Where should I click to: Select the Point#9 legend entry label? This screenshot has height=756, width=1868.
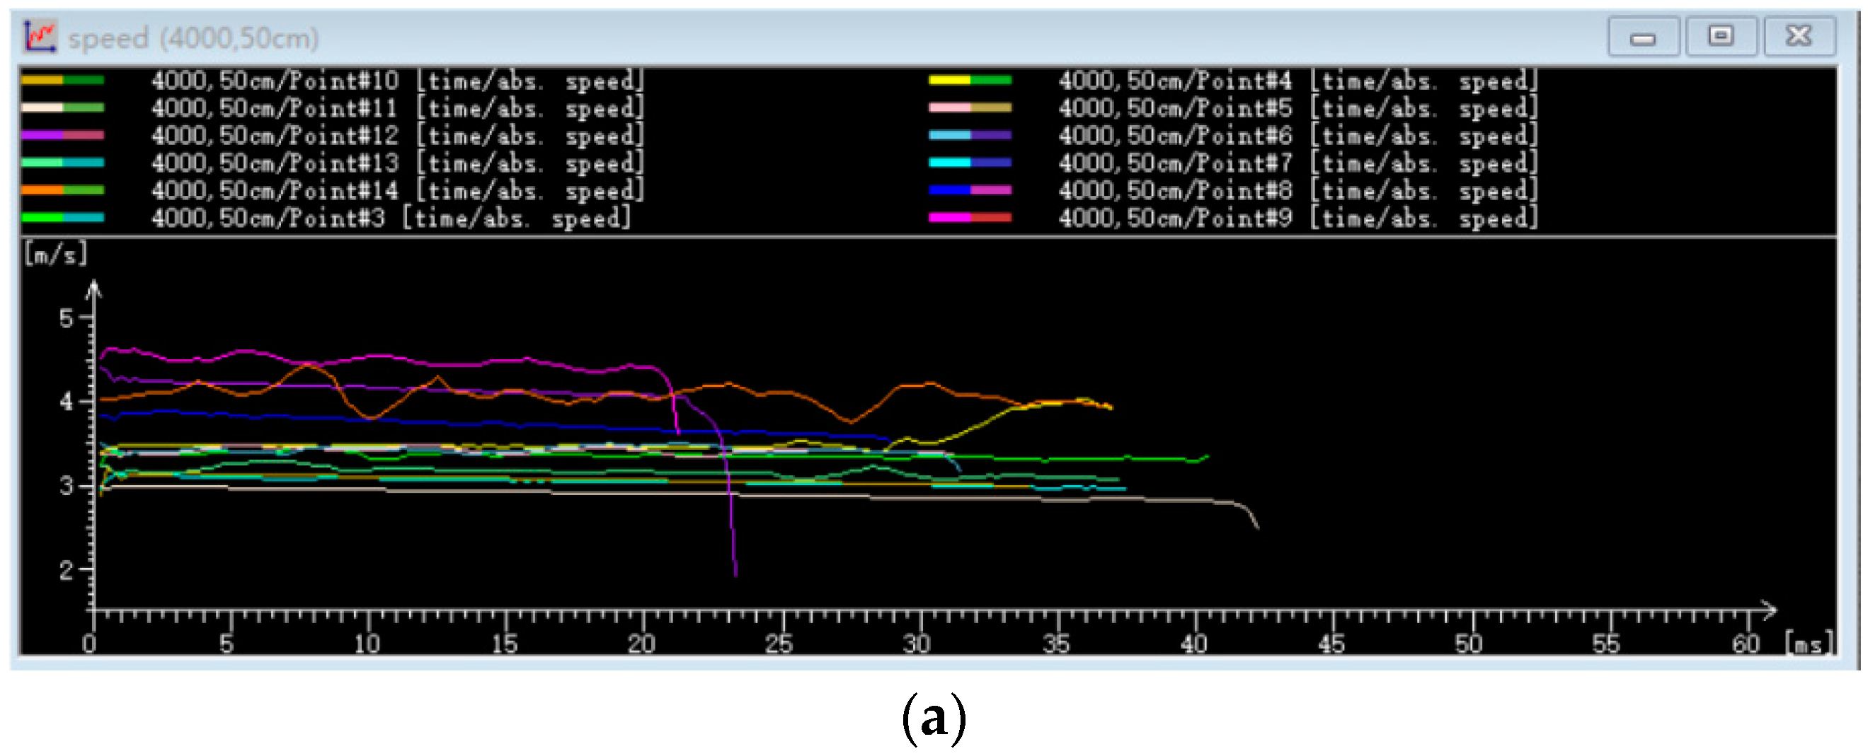[x=1297, y=219]
